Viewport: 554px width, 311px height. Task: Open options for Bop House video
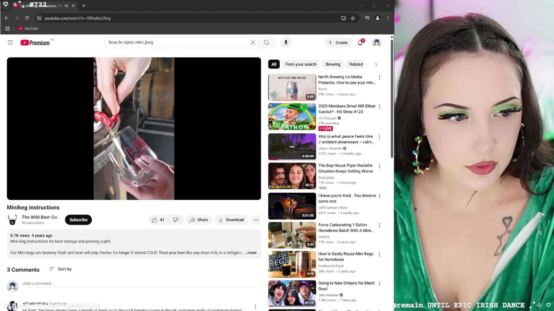pyautogui.click(x=379, y=166)
